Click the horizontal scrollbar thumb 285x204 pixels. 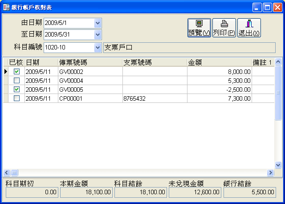(x=14, y=172)
